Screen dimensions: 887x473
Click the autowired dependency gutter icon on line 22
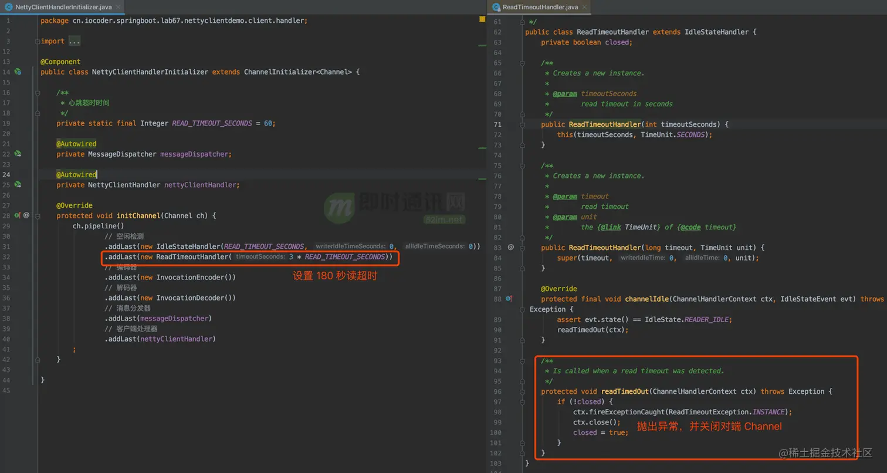pyautogui.click(x=18, y=154)
